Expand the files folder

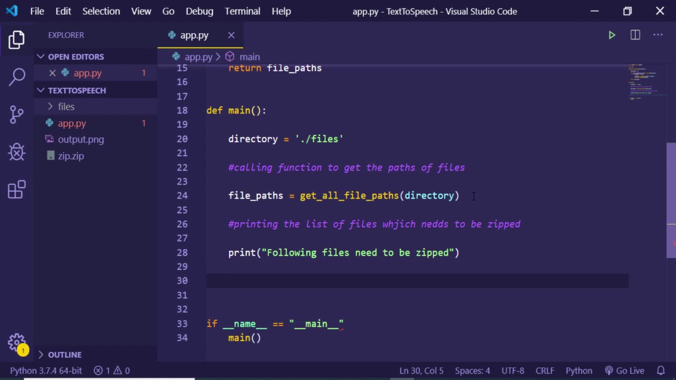point(66,107)
